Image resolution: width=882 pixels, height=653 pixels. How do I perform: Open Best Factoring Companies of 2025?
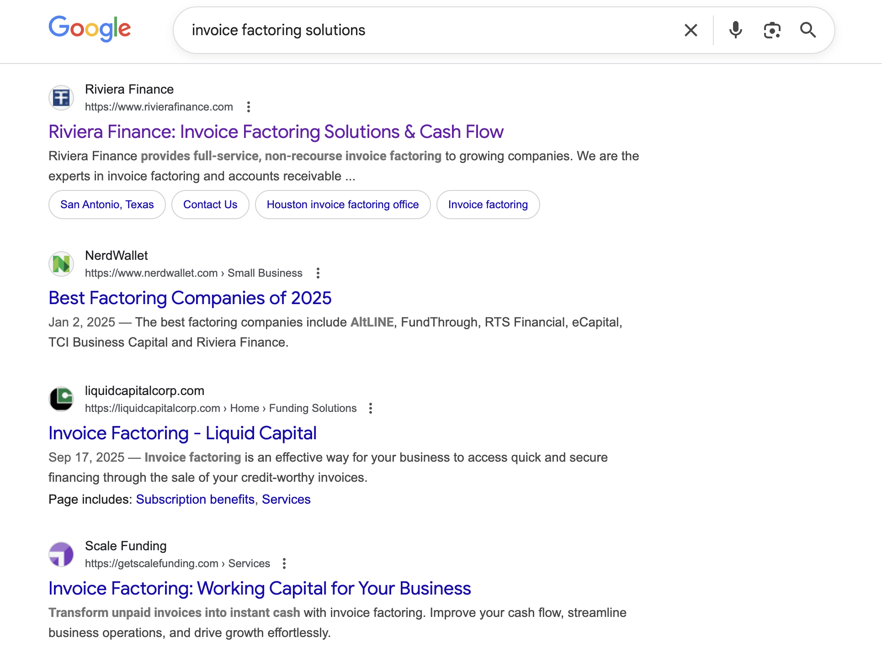190,298
